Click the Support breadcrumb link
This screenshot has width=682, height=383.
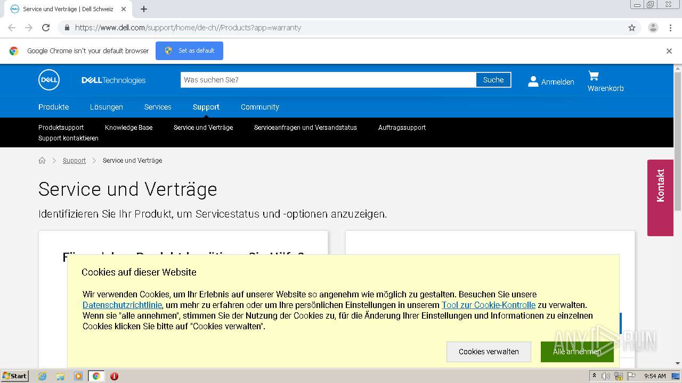coord(74,161)
